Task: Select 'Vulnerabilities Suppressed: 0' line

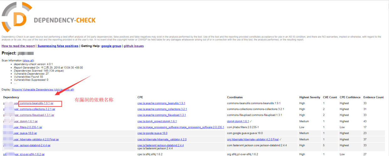Action: point(31,80)
